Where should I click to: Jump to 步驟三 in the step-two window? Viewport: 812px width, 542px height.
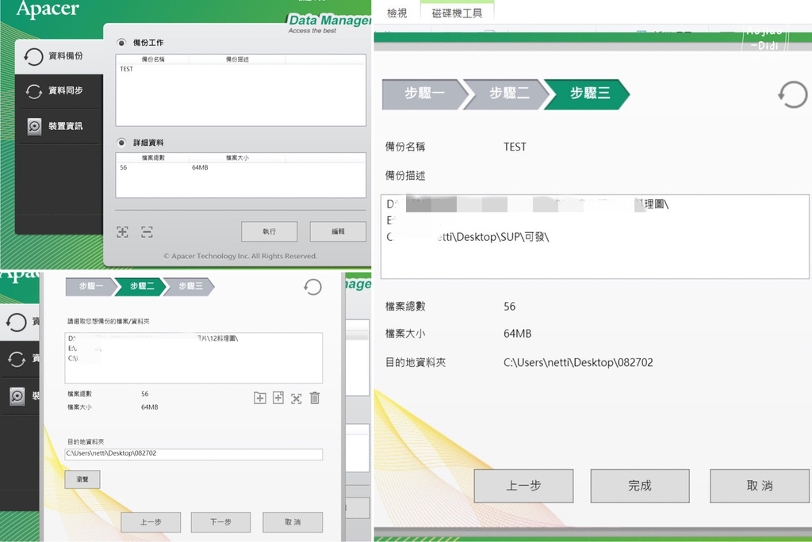point(190,286)
